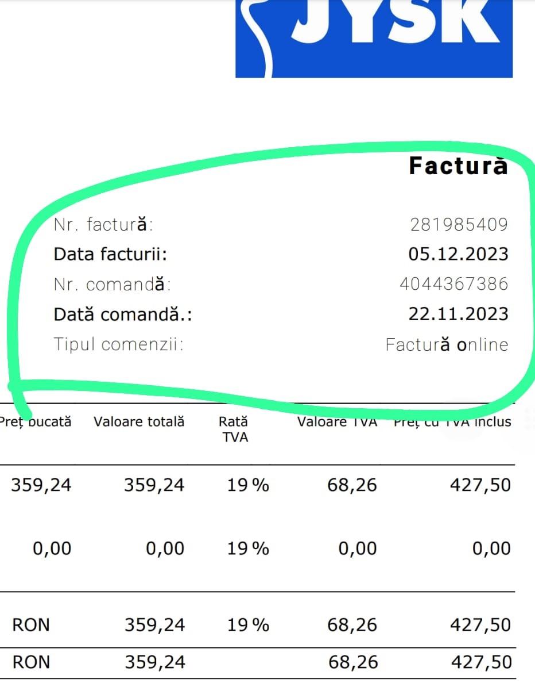Select the Tipul comenzii label
Screen dimensions: 535x683
click(x=118, y=345)
